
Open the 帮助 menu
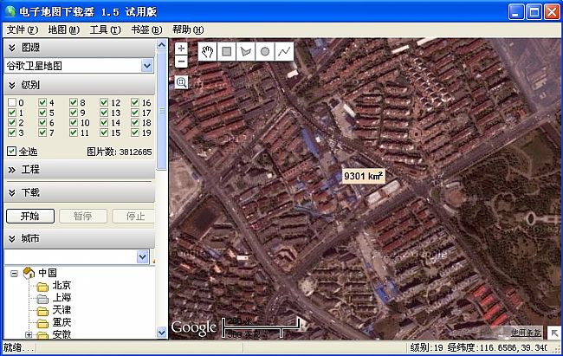pyautogui.click(x=188, y=29)
